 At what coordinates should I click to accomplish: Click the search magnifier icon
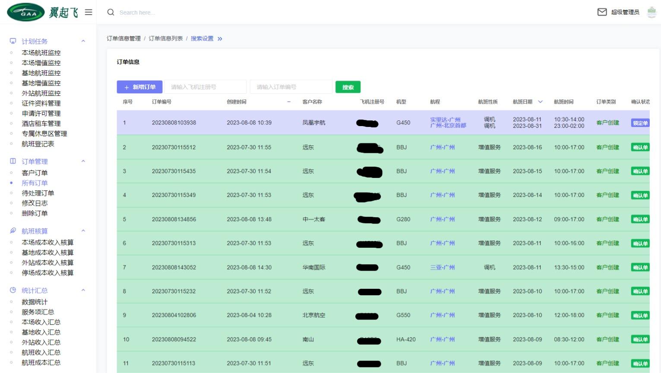coord(111,13)
